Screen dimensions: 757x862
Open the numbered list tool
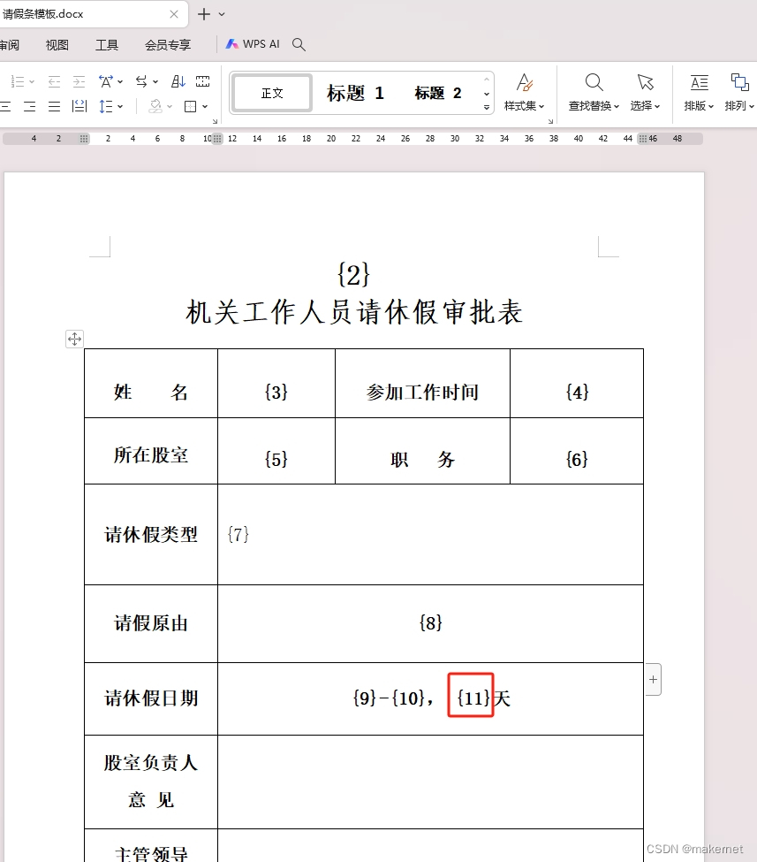pos(18,82)
